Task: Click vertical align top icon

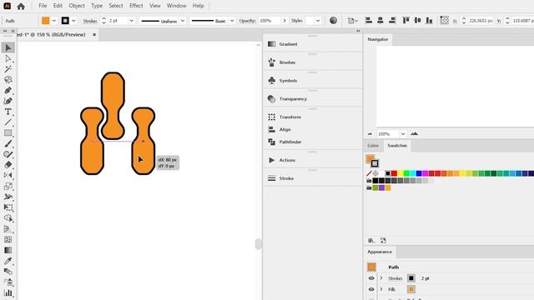Action: [406, 20]
